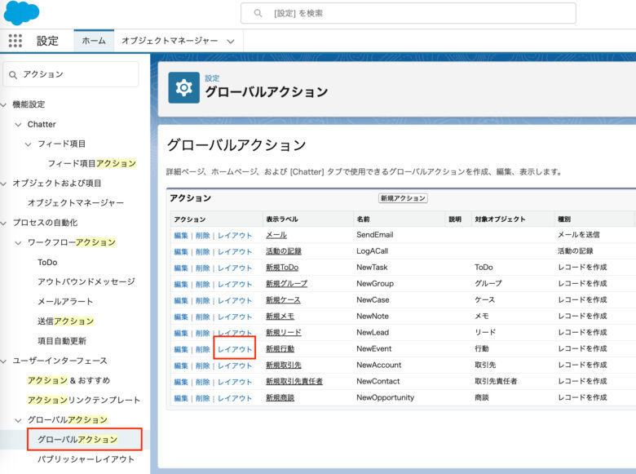Click レイアウト for the 新規ToDo row
This screenshot has height=474, width=636.
pyautogui.click(x=235, y=268)
